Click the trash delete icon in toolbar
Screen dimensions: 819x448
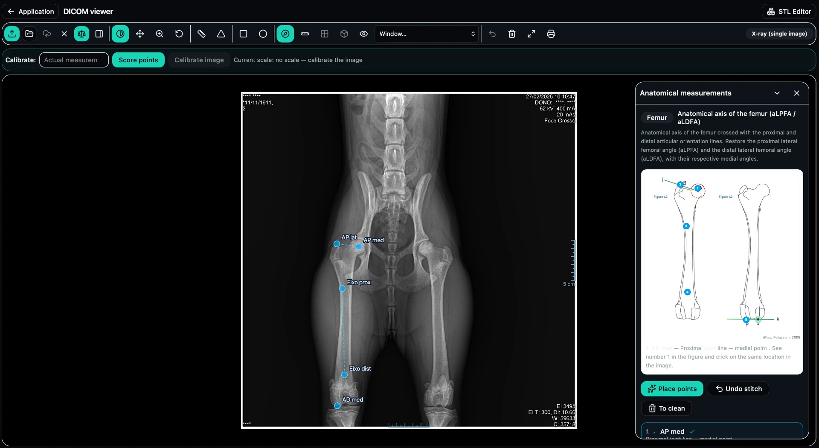coord(512,34)
